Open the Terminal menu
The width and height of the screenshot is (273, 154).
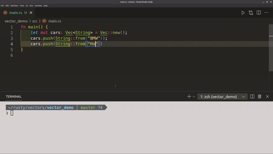click(38, 6)
